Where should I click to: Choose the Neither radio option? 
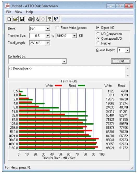coord(98,43)
